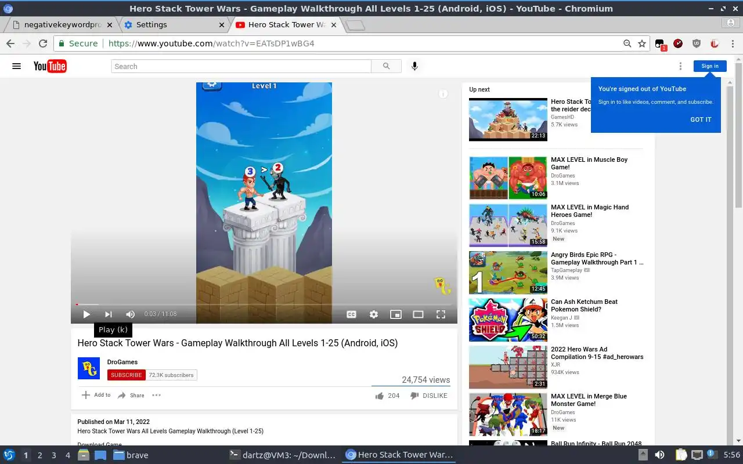Share this video
This screenshot has width=743, height=464.
[x=131, y=396]
